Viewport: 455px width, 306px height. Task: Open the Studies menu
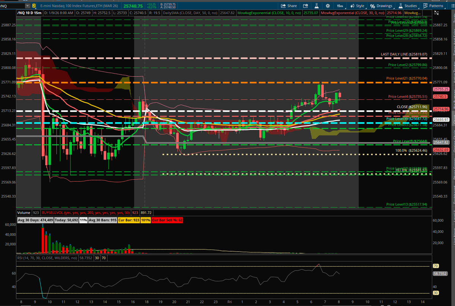pos(408,6)
